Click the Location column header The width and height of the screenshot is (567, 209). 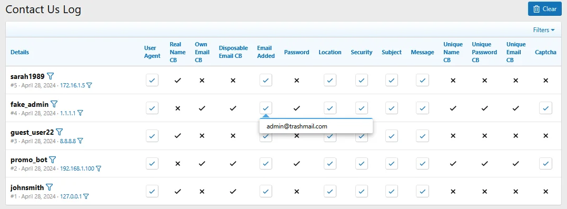330,52
